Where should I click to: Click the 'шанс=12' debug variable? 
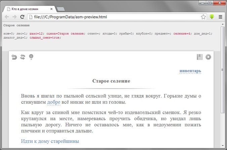pos(36,34)
